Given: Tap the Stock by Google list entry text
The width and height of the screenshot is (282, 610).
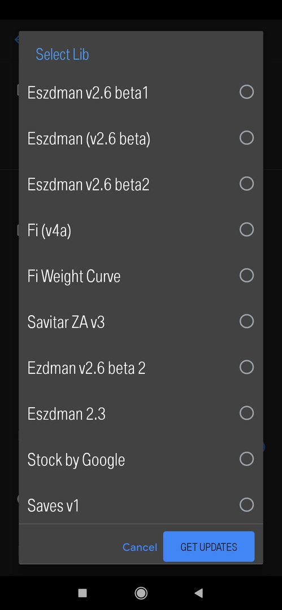Looking at the screenshot, I should pyautogui.click(x=76, y=460).
